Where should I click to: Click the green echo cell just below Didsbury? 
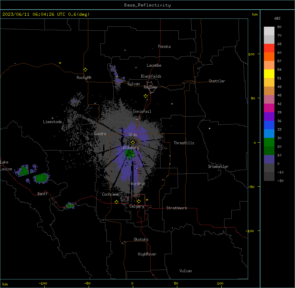[x=129, y=153]
